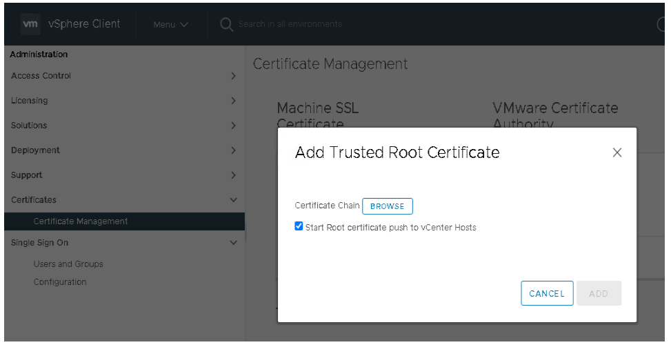This screenshot has width=671, height=347.
Task: Click Add Trusted Root Certificate title
Action: coord(397,152)
